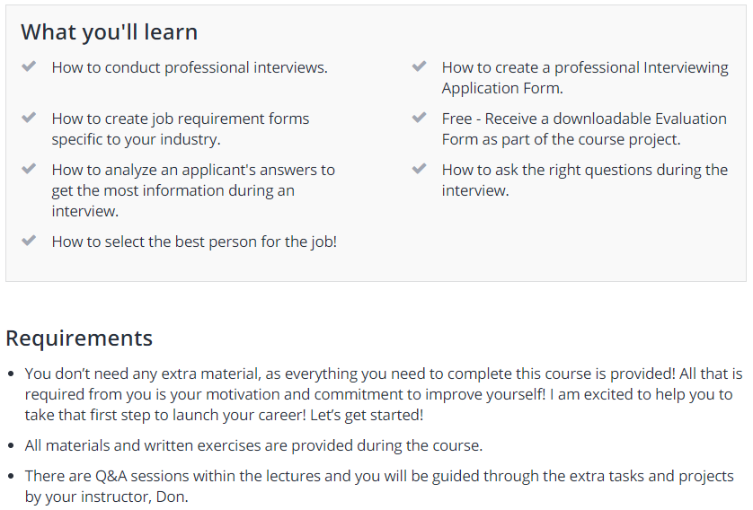Click bullet point before Q&A sessions requirement
The width and height of the screenshot is (753, 510).
click(x=12, y=477)
